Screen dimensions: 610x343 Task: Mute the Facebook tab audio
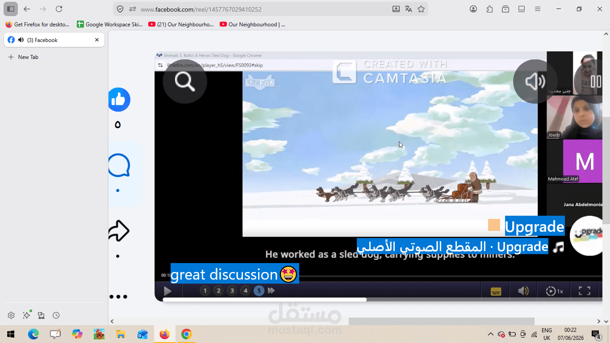click(x=21, y=40)
